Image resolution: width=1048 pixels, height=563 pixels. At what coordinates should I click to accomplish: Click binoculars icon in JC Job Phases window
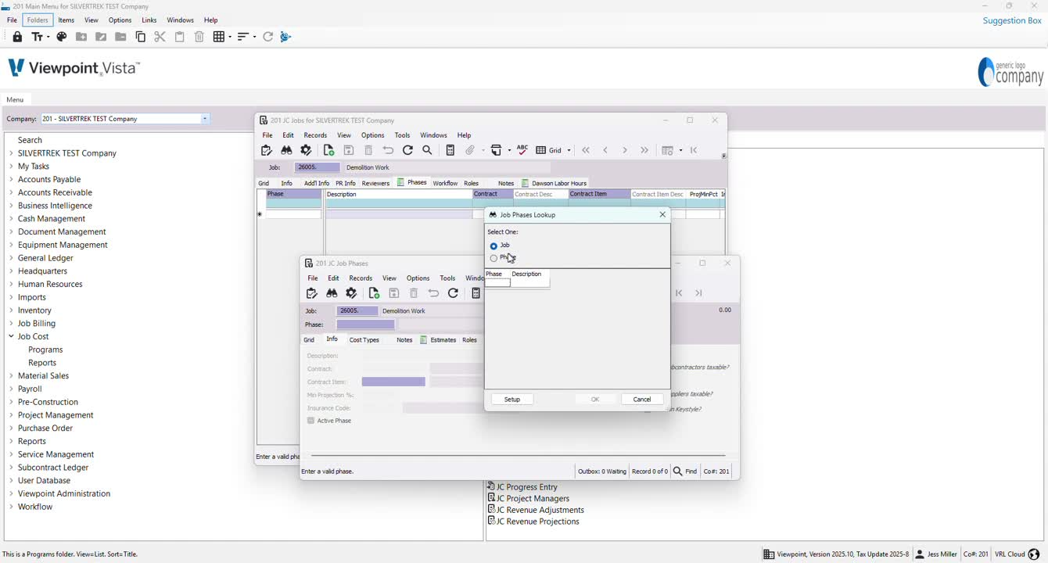click(332, 293)
